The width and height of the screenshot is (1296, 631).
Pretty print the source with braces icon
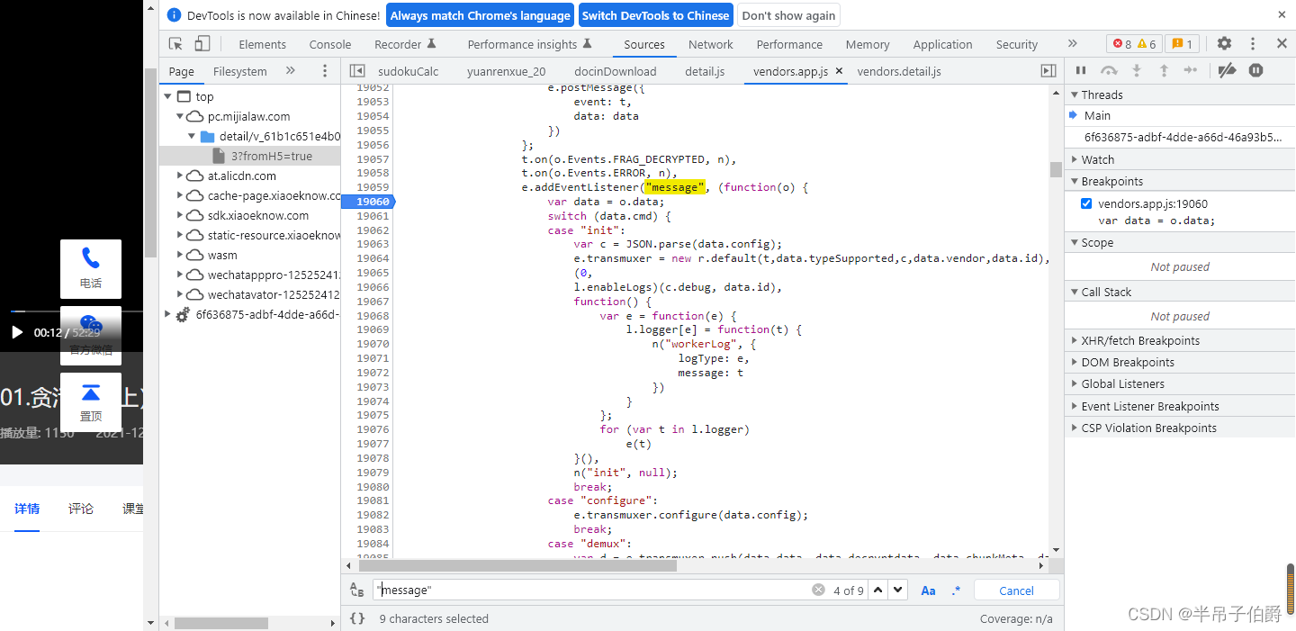pos(357,618)
